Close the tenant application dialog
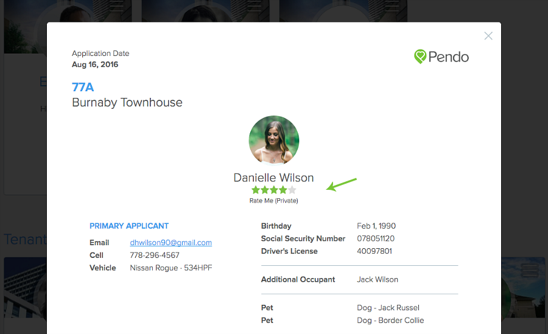The image size is (548, 334). 488,36
